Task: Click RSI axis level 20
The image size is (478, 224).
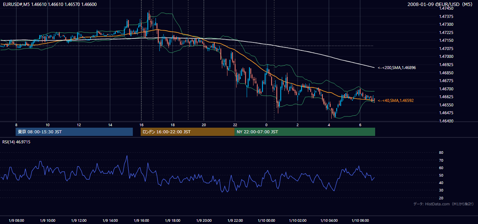Action: point(441,198)
